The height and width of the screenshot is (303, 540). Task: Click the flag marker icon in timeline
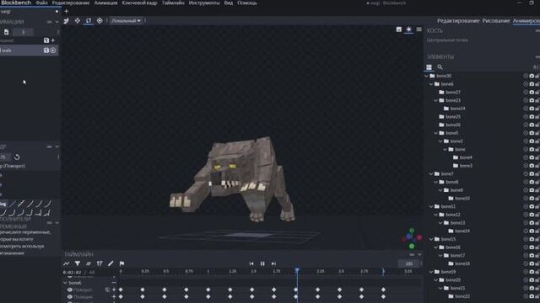121,263
